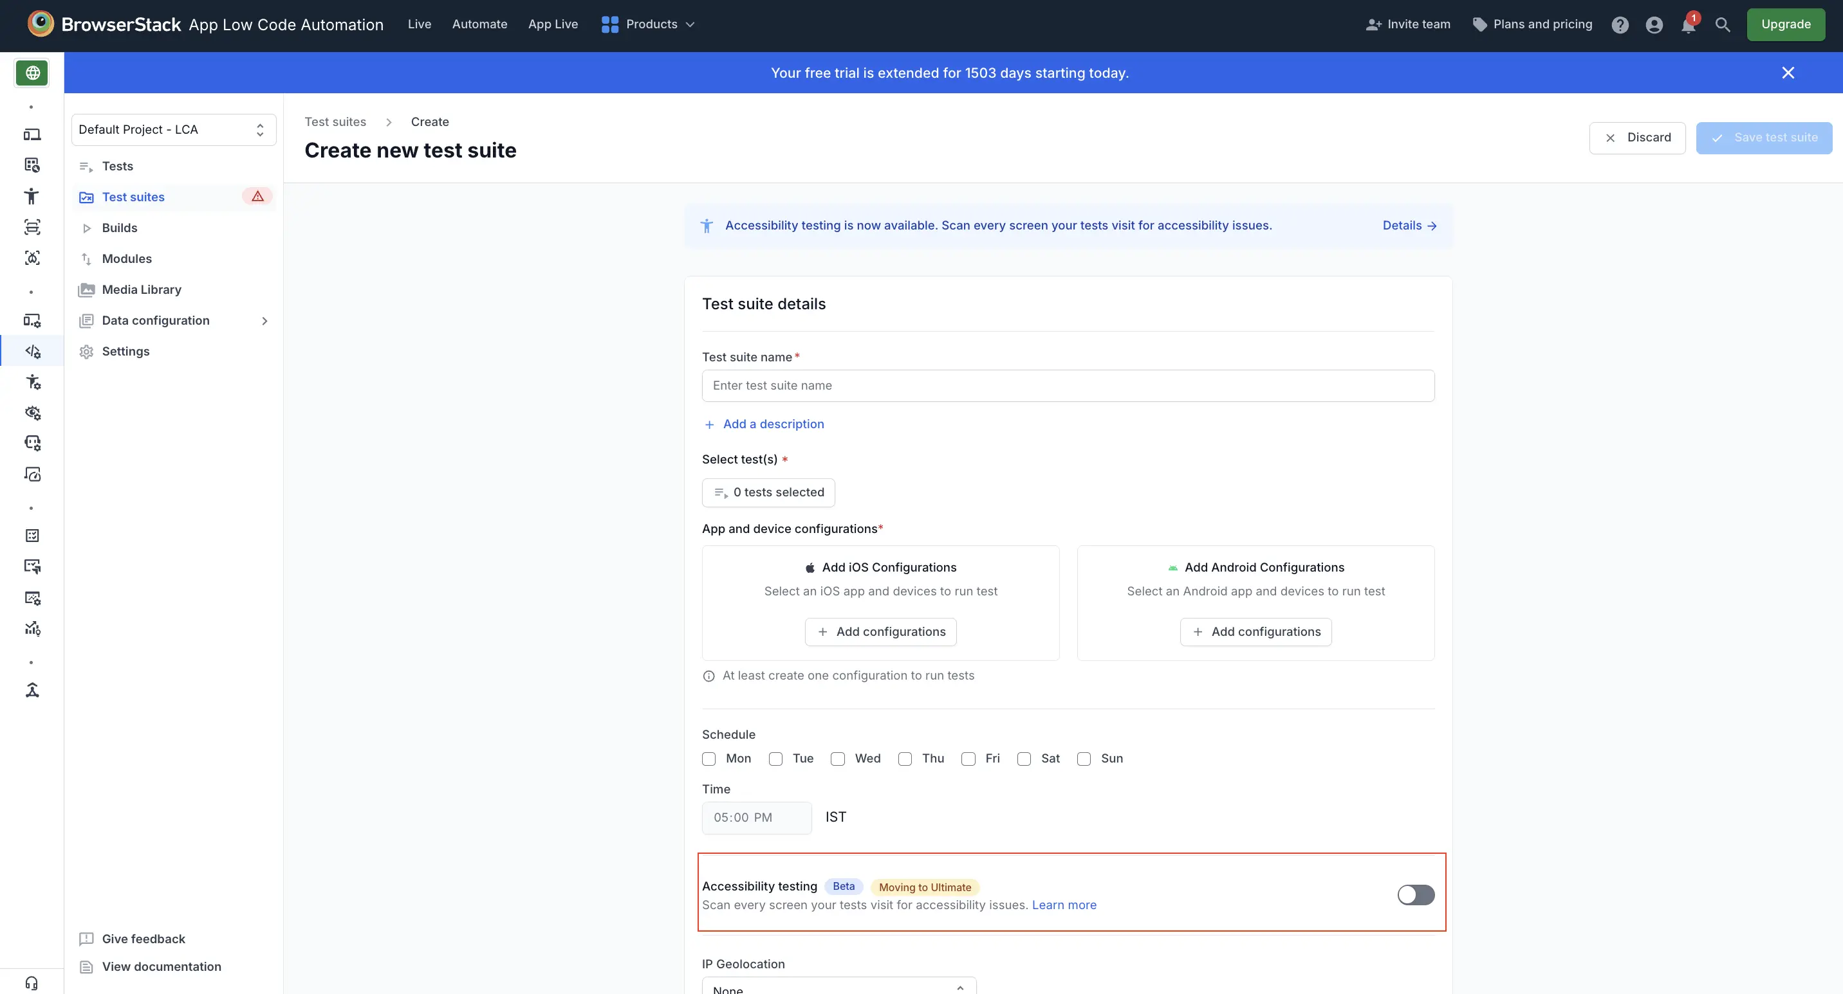This screenshot has height=994, width=1843.
Task: Check the Wed schedule checkbox
Action: coord(838,759)
